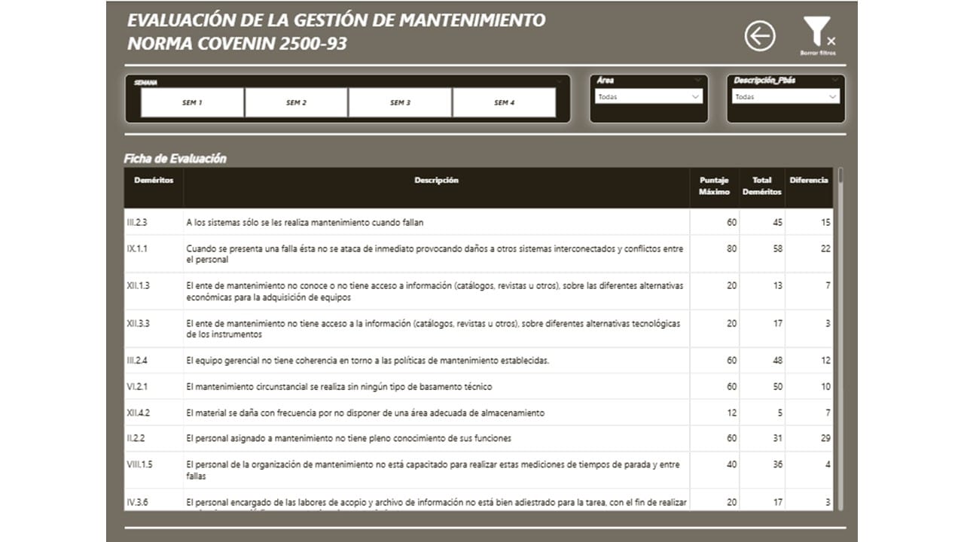Click the back arrow icon
The height and width of the screenshot is (542, 964).
(760, 35)
